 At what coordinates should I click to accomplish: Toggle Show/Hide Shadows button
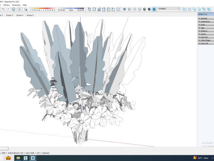(26, 9)
